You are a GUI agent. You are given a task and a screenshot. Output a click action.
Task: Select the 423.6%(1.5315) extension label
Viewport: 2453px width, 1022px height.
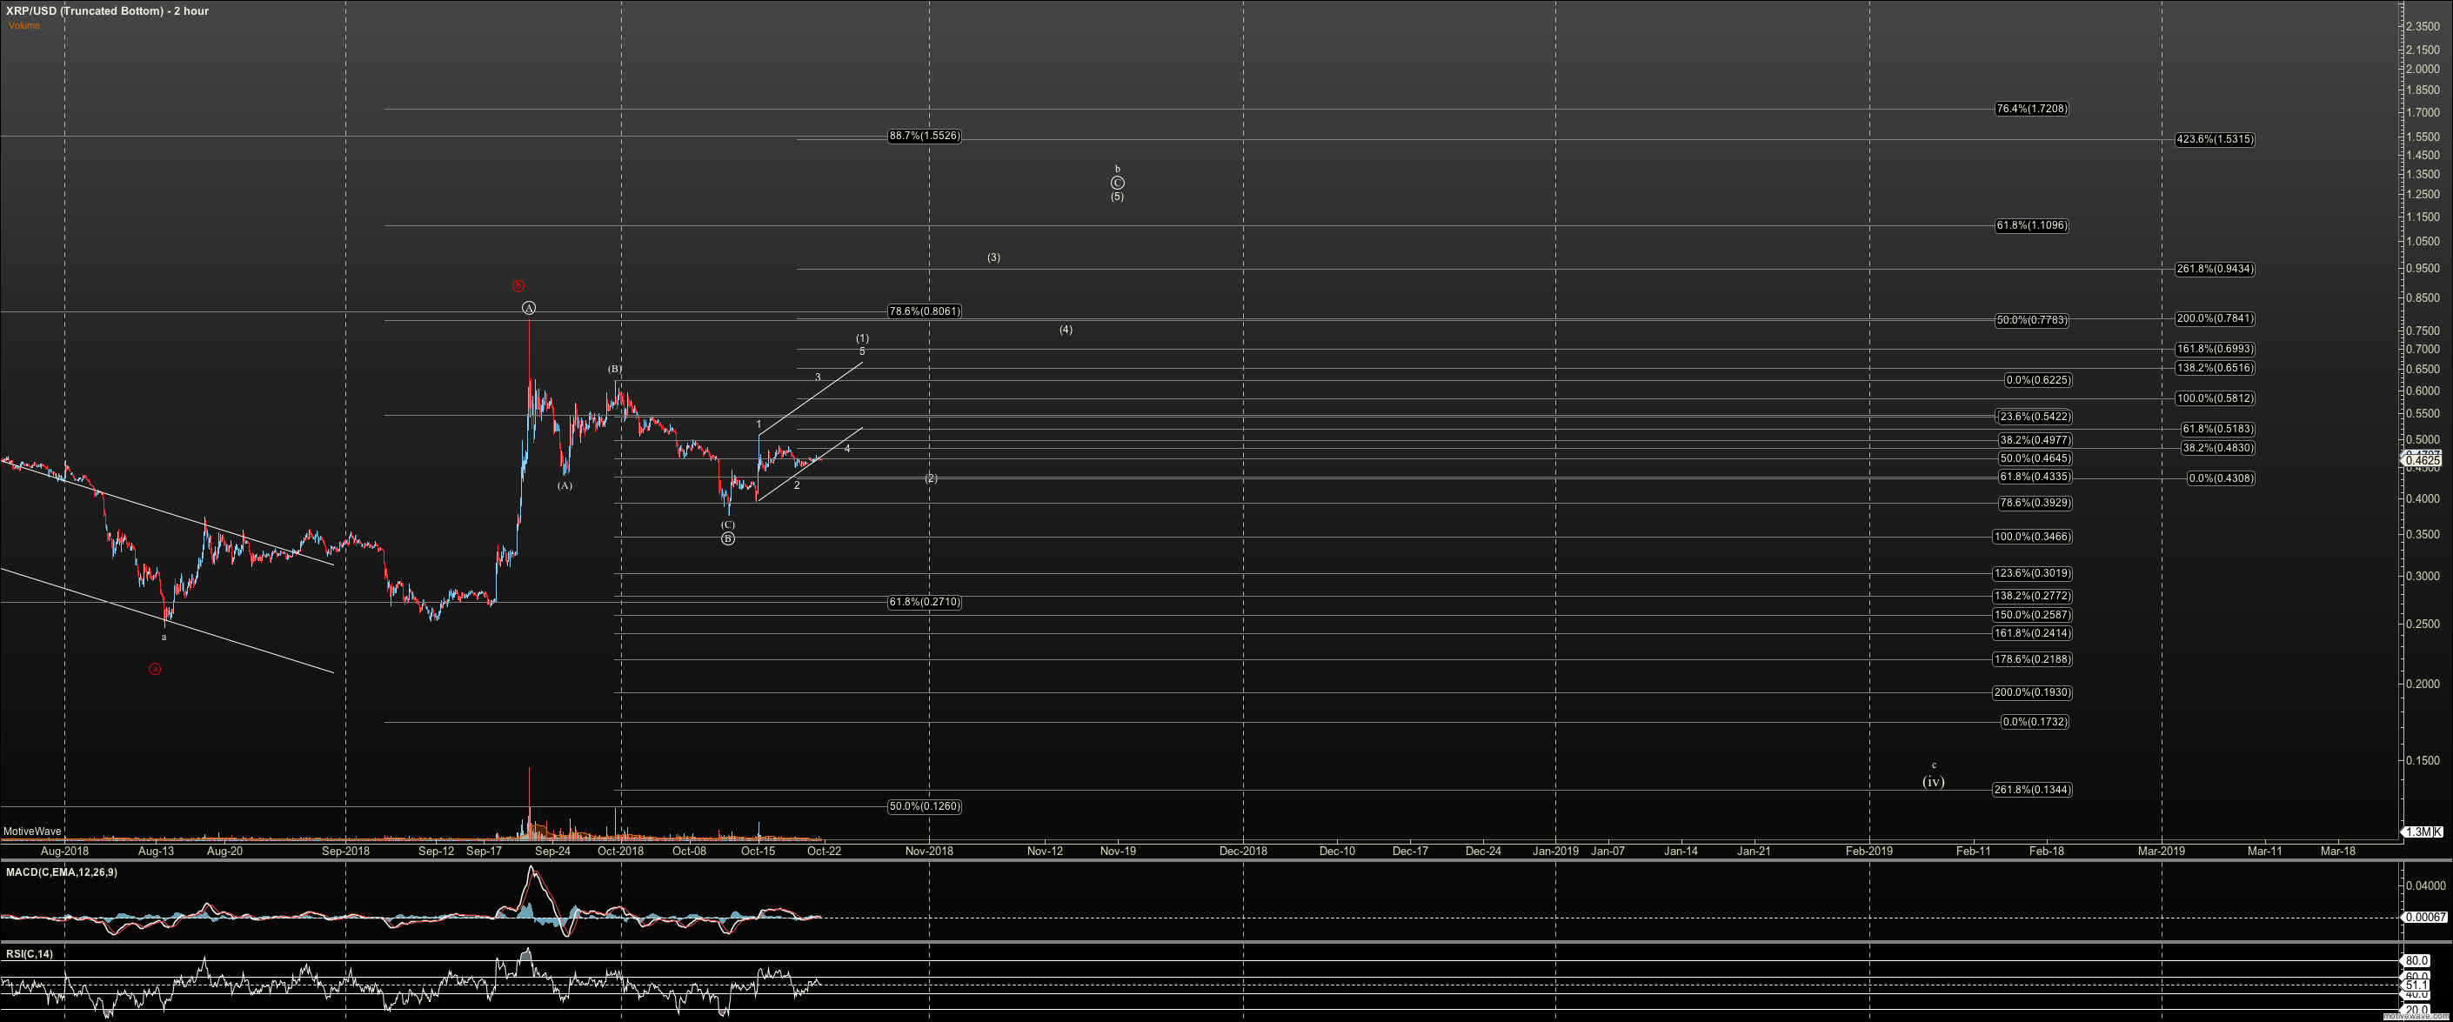tap(2214, 139)
